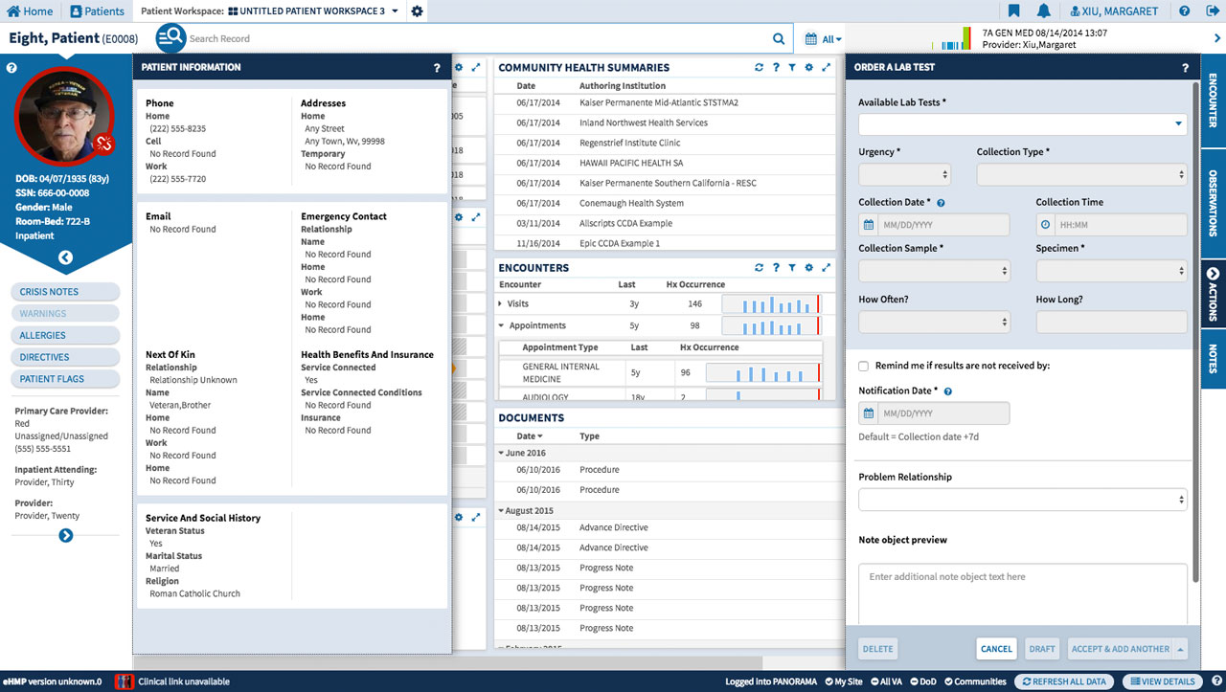Click the round record search icon beside patient name
The width and height of the screenshot is (1226, 692).
point(170,38)
